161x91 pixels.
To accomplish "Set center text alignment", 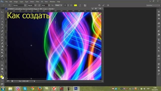I will (x=68, y=5).
